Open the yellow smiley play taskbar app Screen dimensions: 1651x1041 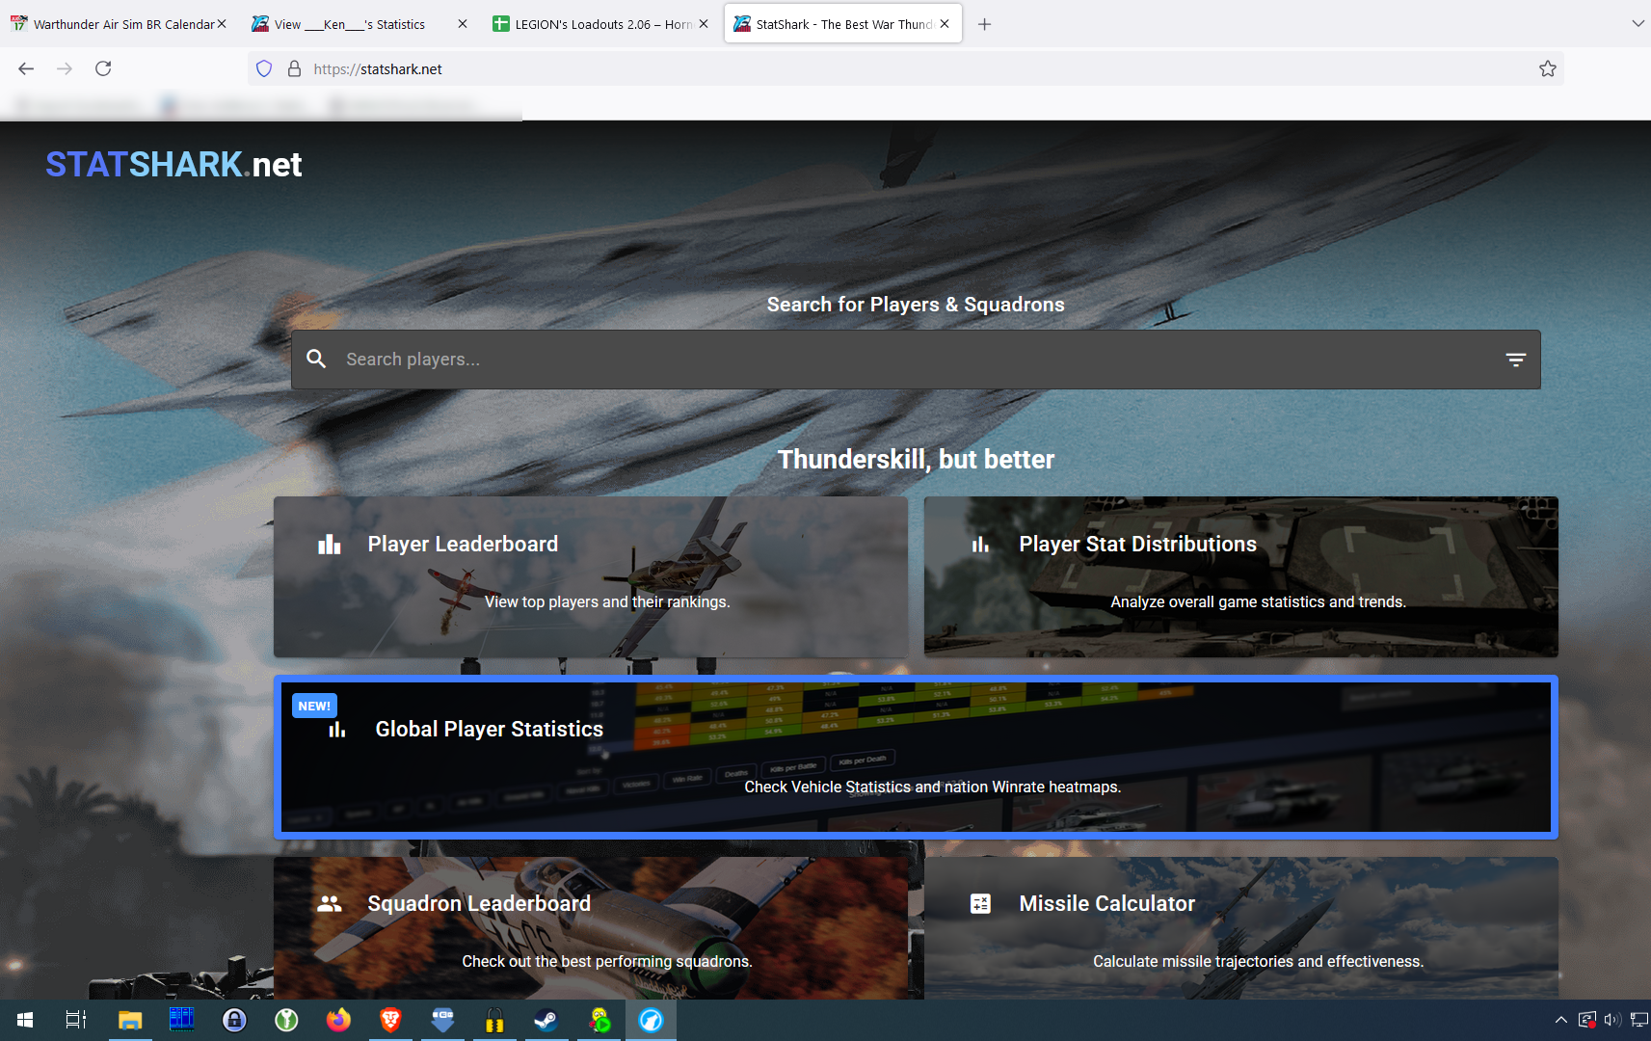[599, 1020]
